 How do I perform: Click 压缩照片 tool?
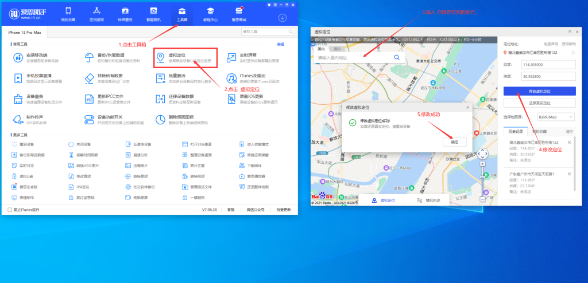pos(137,165)
